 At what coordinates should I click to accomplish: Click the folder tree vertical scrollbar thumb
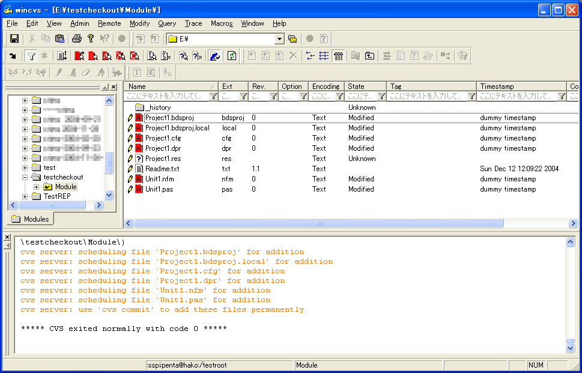[x=109, y=163]
